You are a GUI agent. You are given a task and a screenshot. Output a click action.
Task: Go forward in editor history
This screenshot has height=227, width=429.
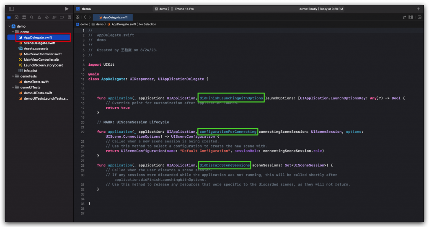[90, 17]
